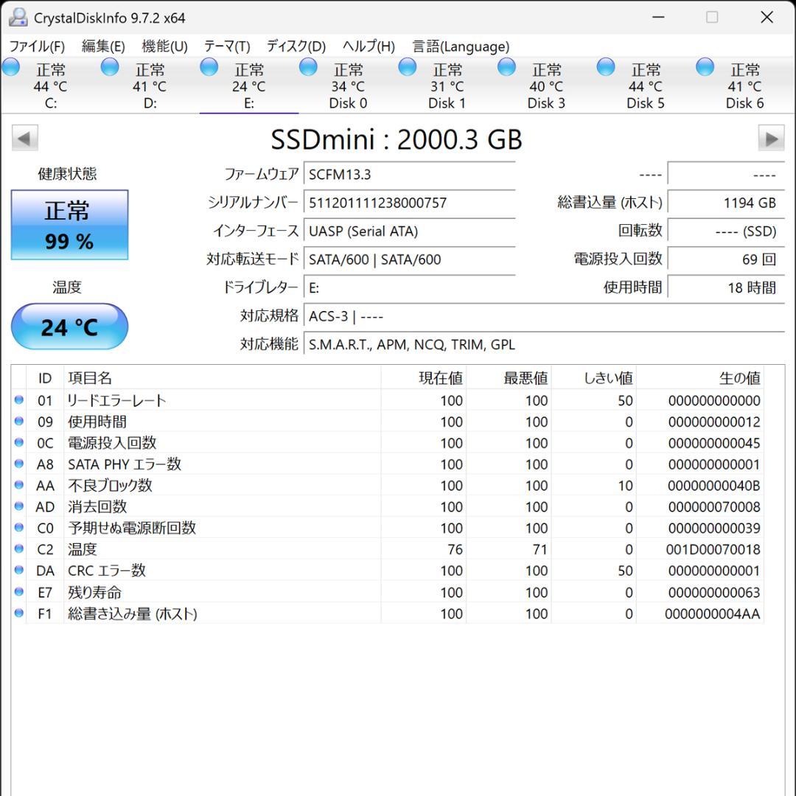Click the status dot beside 不良ブロック数
The height and width of the screenshot is (796, 796).
click(x=18, y=486)
